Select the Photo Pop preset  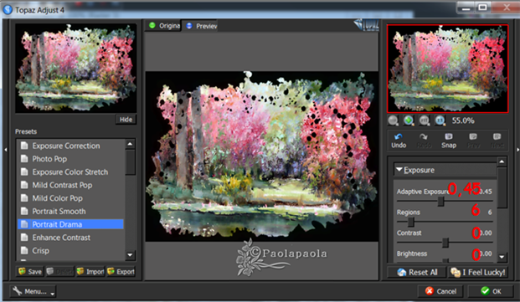click(x=70, y=159)
